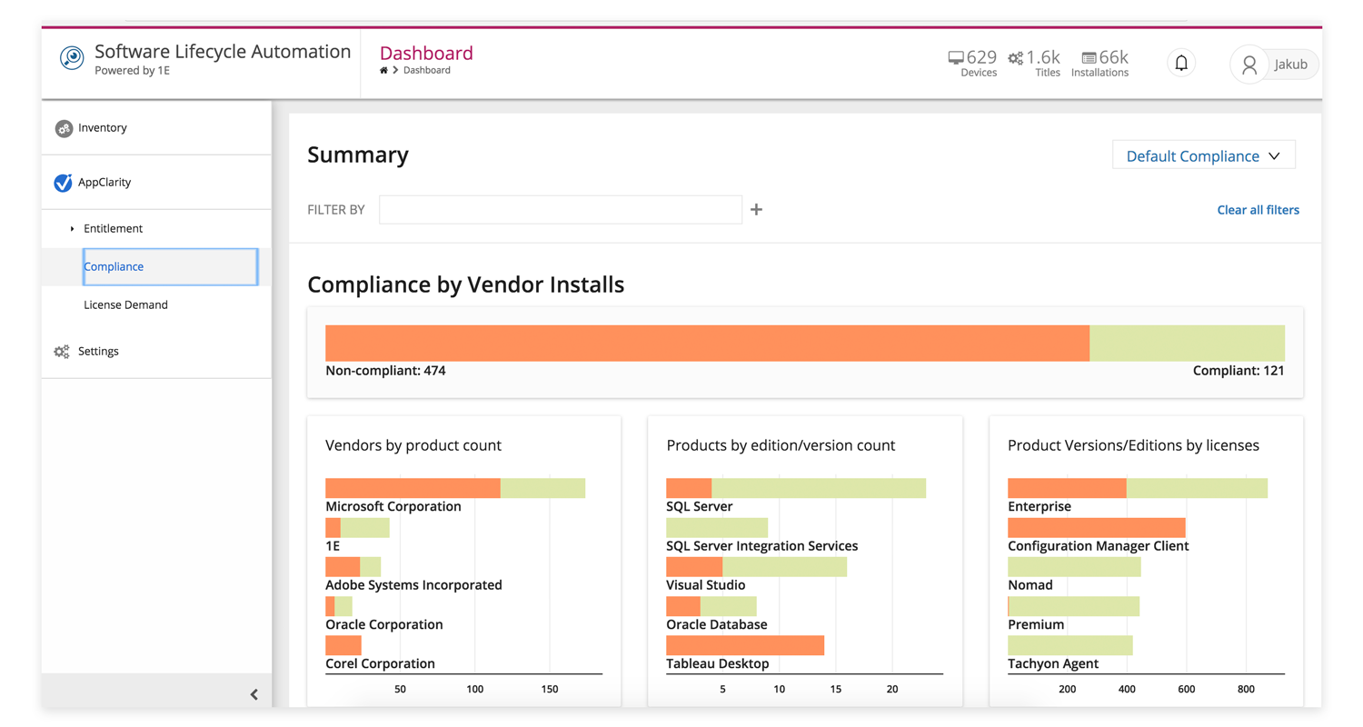Click the Oracle Corporation label
Screen dimensions: 1363x727
384,625
